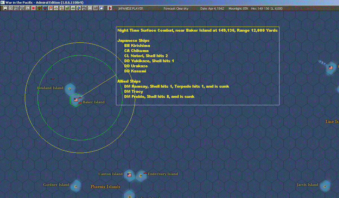Click 'DD Urakaze' in combat report
Image resolution: width=339 pixels, height=198 pixels.
[136, 66]
